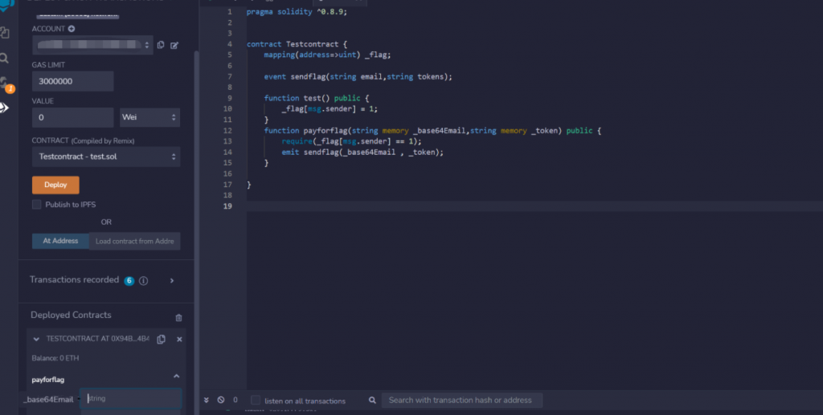Collapse the Testcontract instance chevron
This screenshot has width=823, height=415.
tap(36, 340)
